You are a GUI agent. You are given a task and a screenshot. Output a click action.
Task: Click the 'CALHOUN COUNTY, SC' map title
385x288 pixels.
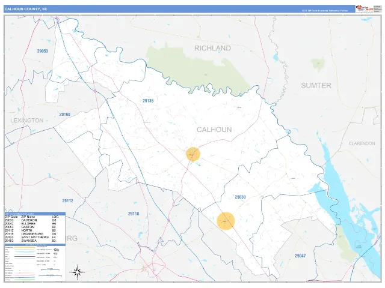(x=26, y=9)
